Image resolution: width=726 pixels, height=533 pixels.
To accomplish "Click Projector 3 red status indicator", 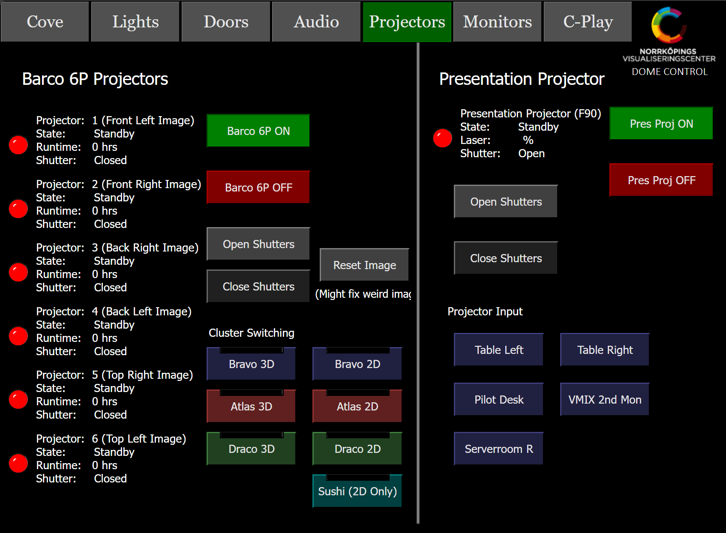I will tap(18, 272).
